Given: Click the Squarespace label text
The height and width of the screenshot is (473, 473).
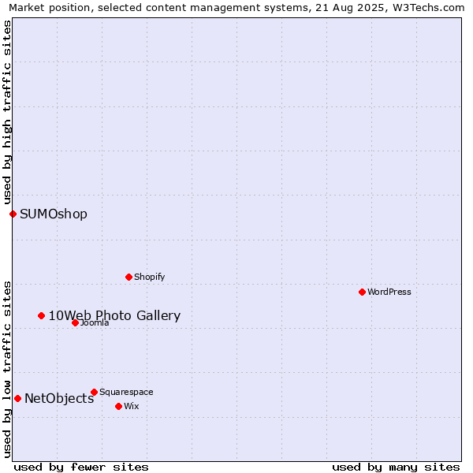Looking at the screenshot, I should click(126, 392).
